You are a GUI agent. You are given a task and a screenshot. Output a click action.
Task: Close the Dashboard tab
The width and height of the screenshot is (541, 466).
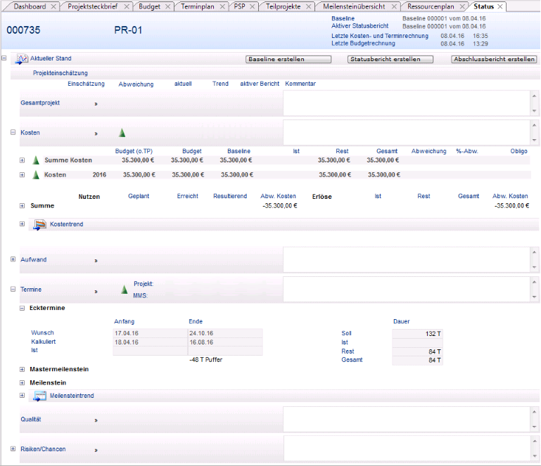click(x=53, y=6)
